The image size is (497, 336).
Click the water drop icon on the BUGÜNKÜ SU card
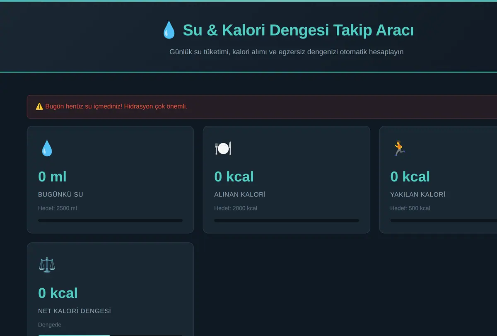pos(46,148)
